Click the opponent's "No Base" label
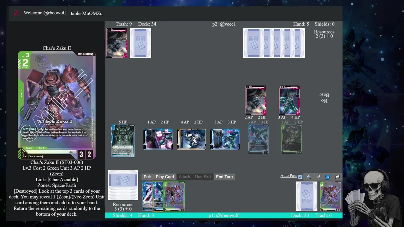The height and width of the screenshot is (227, 404). pyautogui.click(x=324, y=98)
